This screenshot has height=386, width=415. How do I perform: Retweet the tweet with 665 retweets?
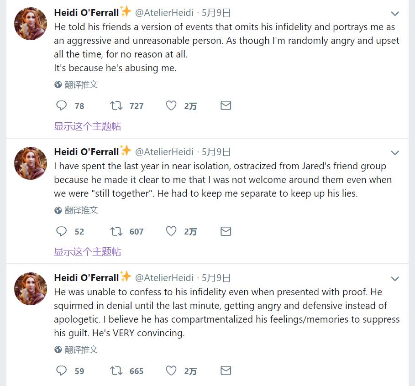(116, 370)
